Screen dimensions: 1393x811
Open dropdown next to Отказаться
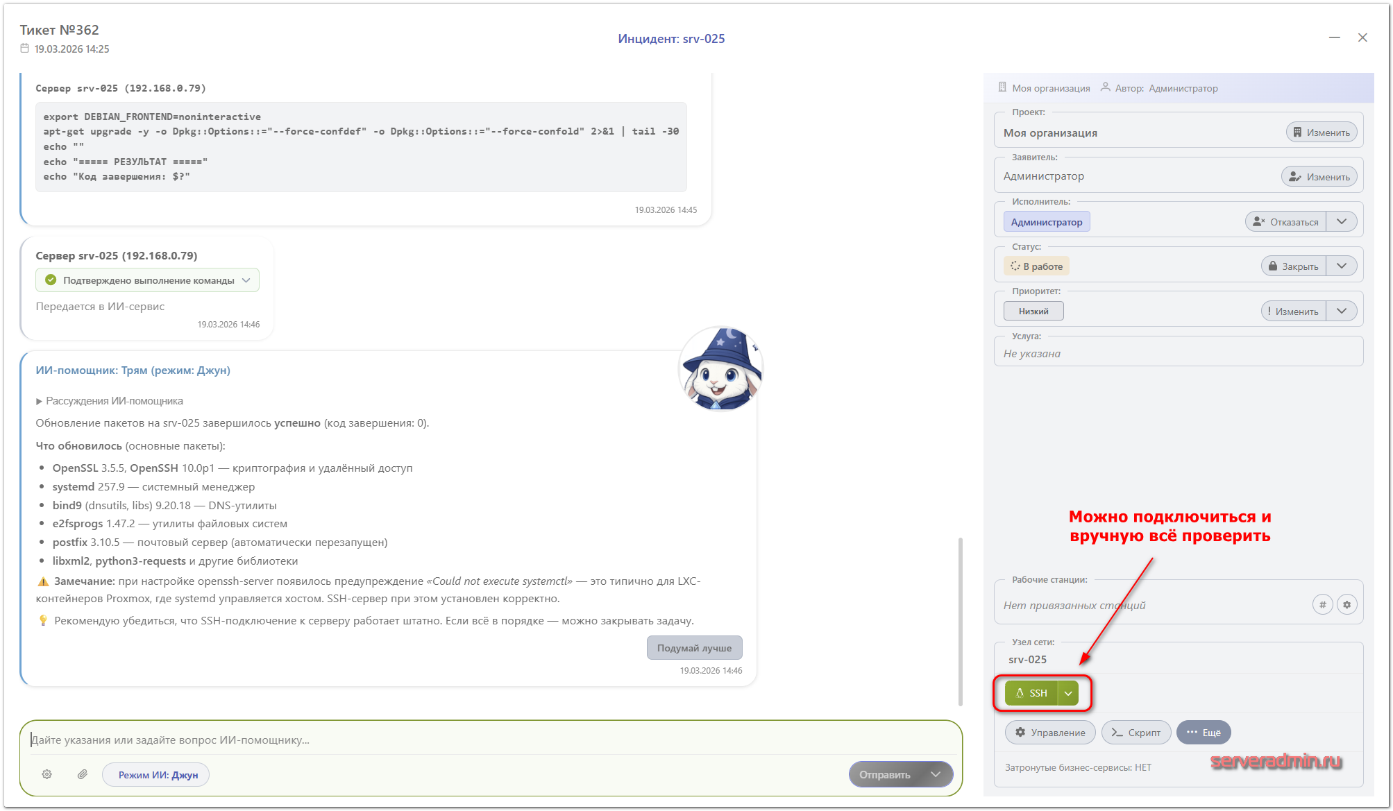tap(1342, 222)
